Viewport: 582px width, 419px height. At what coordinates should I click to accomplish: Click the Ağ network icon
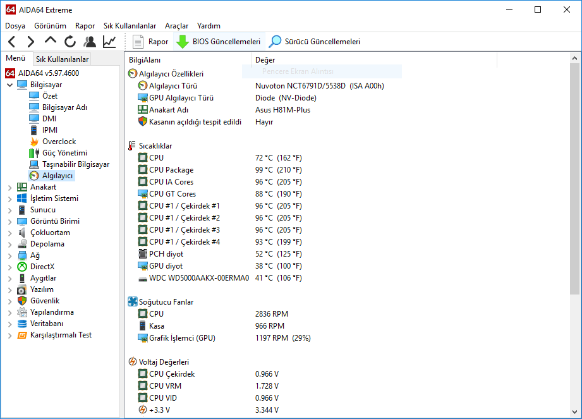click(22, 255)
